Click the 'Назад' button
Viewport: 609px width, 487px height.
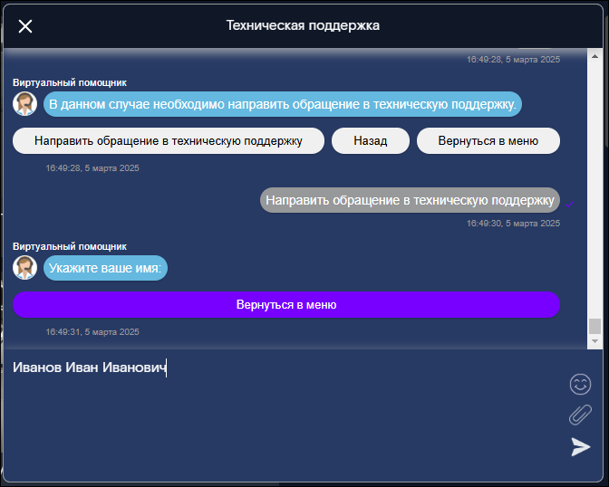pos(370,141)
